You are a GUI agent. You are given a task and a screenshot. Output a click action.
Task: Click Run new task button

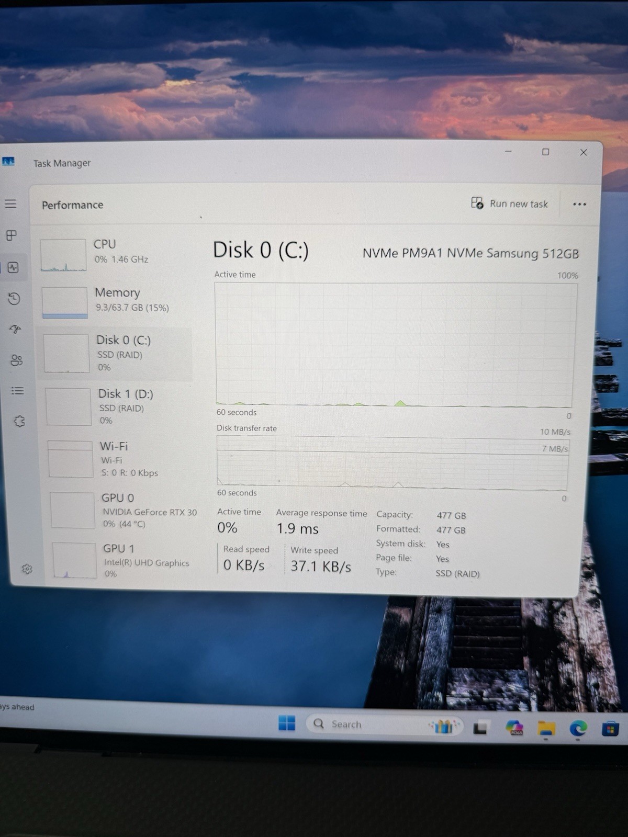tap(509, 203)
